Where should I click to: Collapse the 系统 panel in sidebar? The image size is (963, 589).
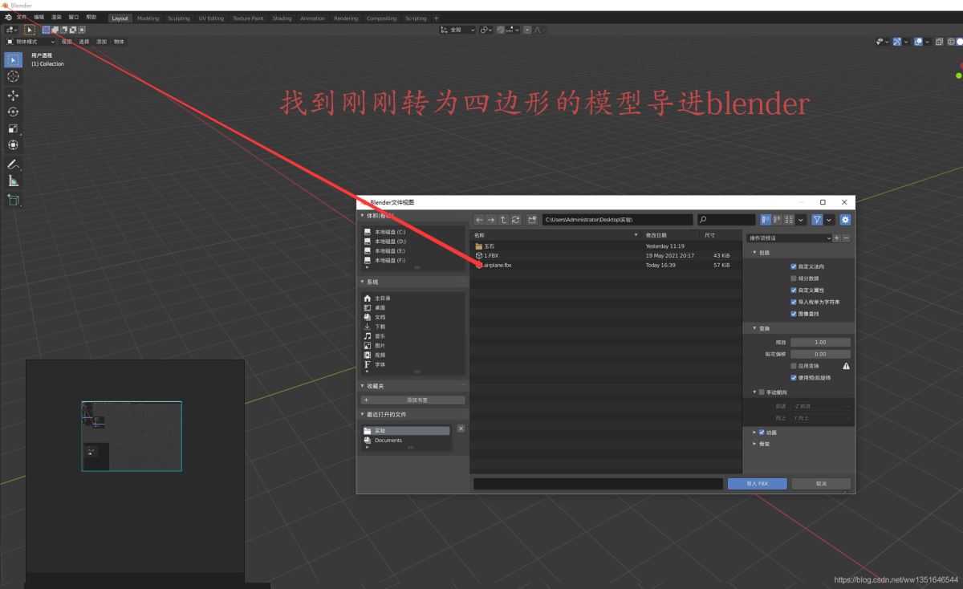(x=362, y=282)
